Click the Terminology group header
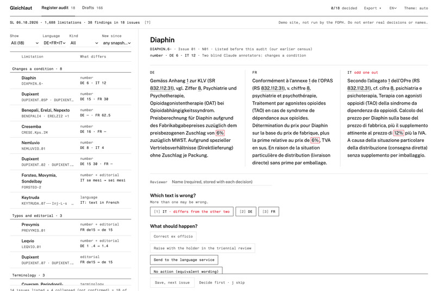Viewport: 438px width, 291px height. coord(71,275)
